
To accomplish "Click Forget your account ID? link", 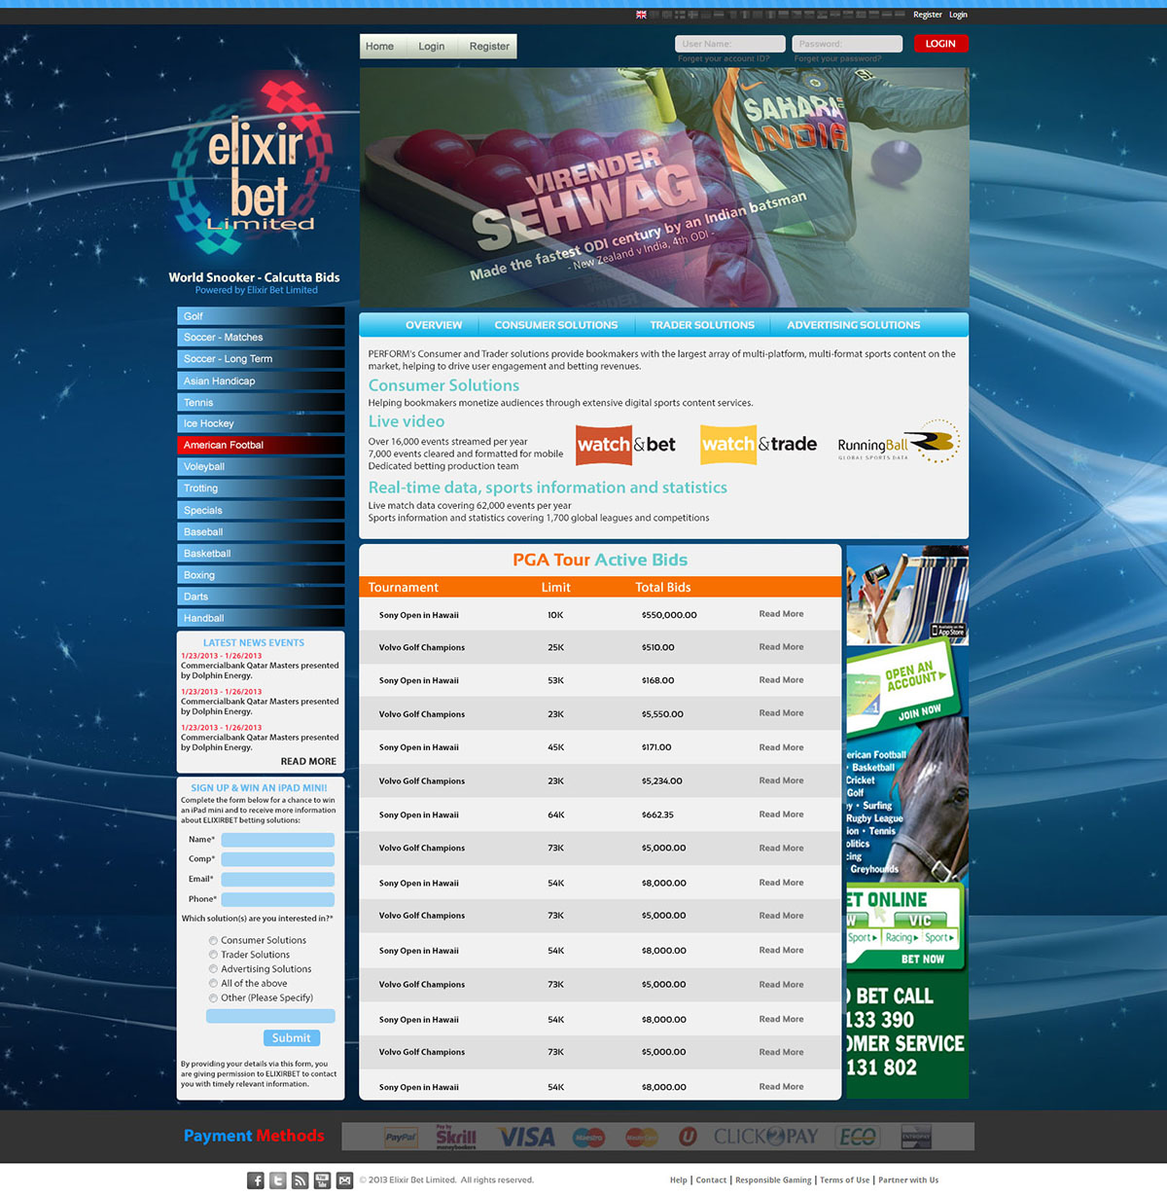I will (x=724, y=59).
